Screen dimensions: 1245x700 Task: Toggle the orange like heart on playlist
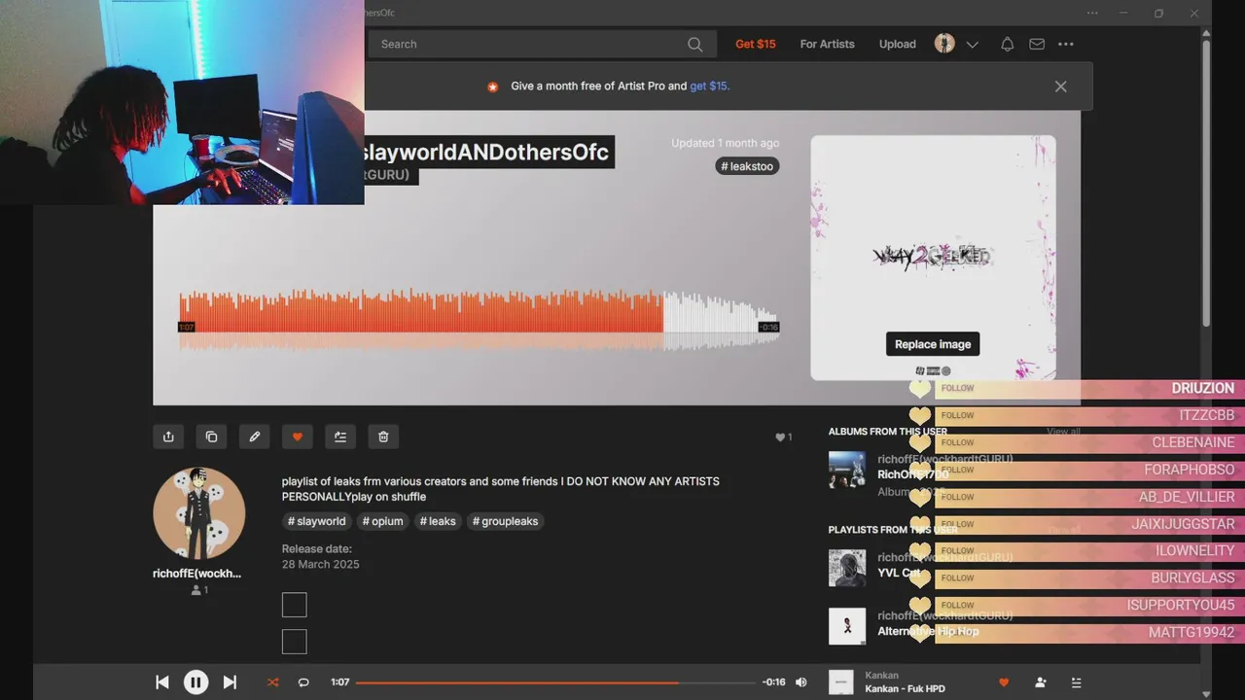click(298, 437)
